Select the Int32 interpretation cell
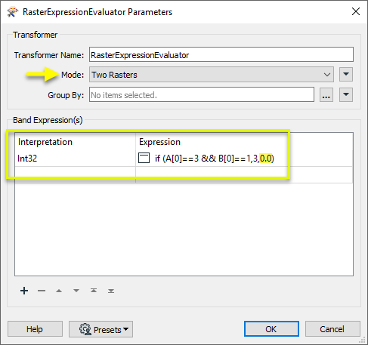Image resolution: width=368 pixels, height=345 pixels. [75, 159]
